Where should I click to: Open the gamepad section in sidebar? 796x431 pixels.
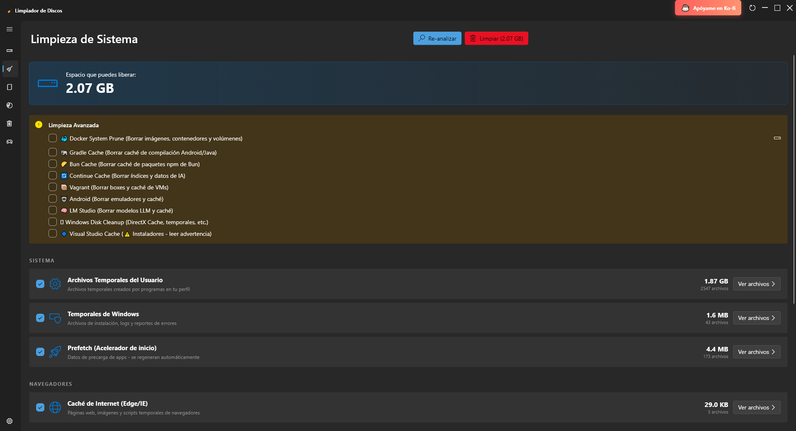point(10,142)
